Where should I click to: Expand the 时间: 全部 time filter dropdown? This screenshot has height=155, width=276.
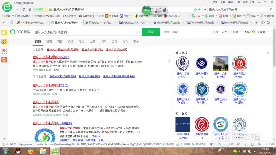point(172,32)
